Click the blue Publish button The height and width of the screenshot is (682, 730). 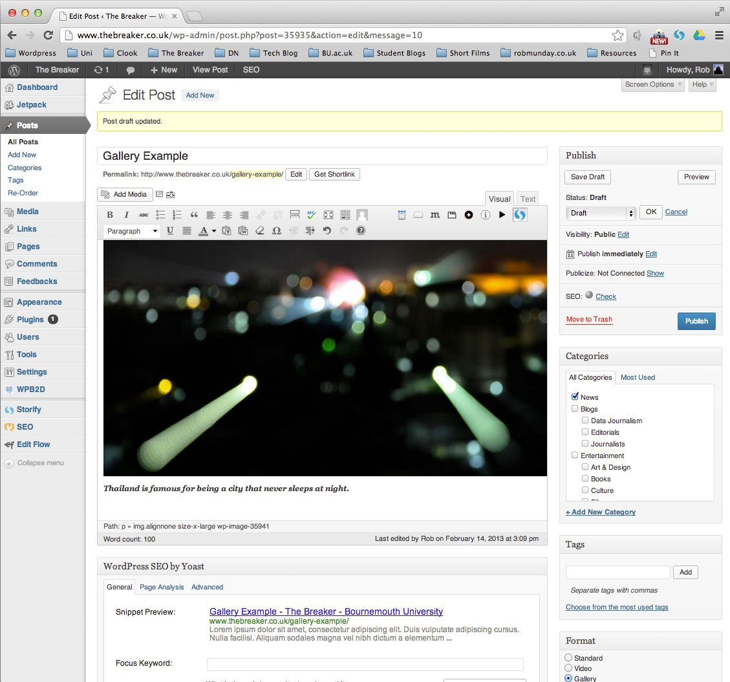coord(696,321)
